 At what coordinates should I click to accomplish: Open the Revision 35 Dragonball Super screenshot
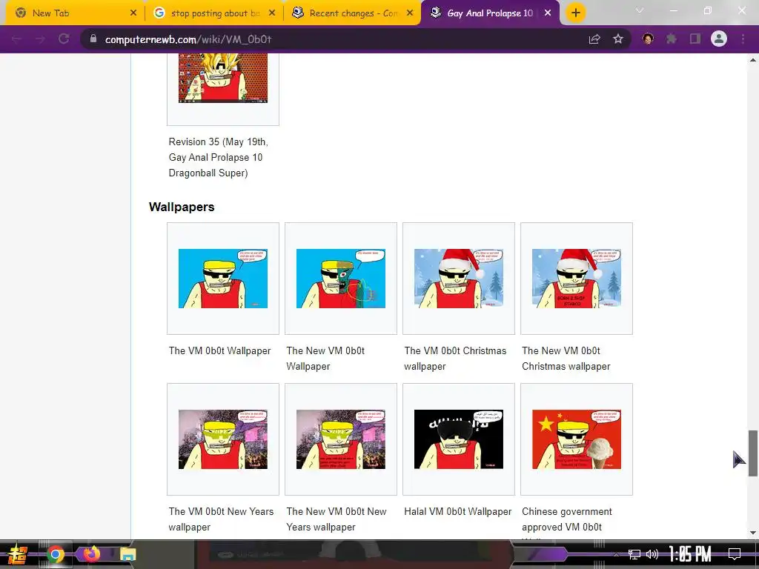click(x=223, y=79)
